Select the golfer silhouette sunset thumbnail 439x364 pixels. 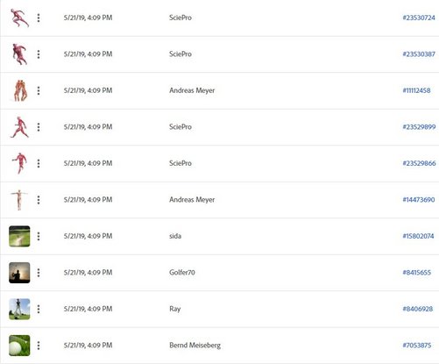point(19,273)
